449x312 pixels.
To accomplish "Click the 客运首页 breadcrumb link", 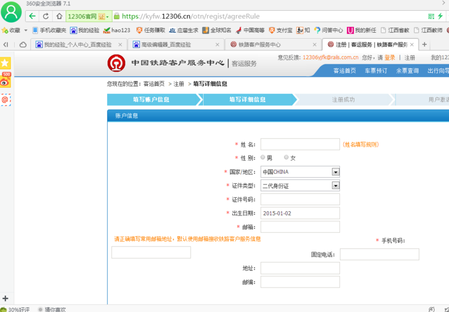I will [154, 84].
